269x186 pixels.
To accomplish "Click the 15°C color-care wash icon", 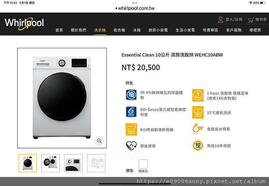I will [x=198, y=112].
